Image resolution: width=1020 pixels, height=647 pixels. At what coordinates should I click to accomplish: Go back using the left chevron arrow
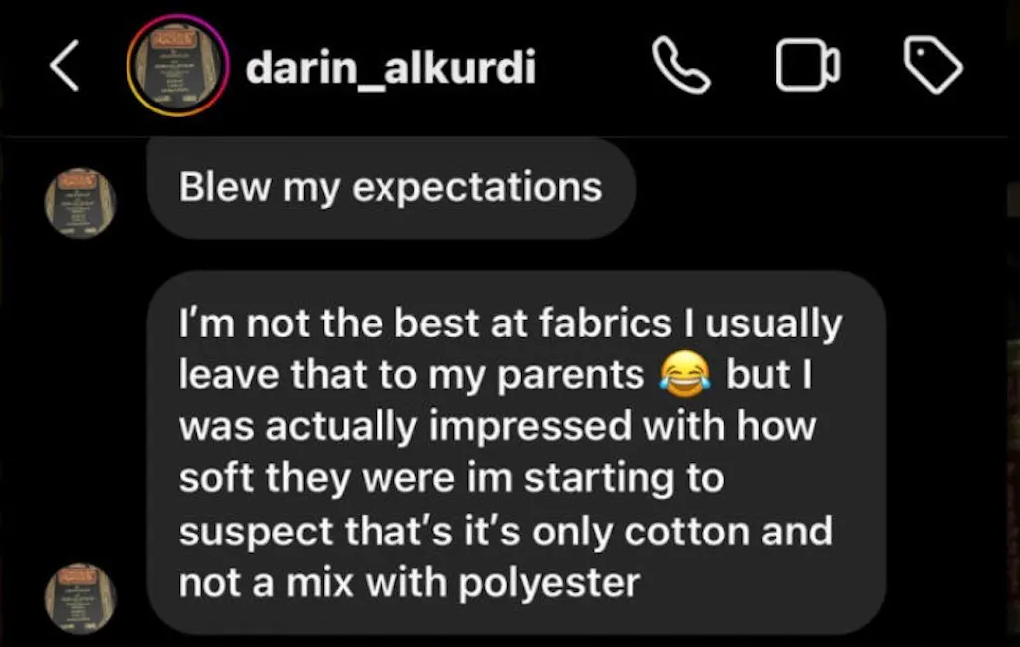tap(65, 65)
